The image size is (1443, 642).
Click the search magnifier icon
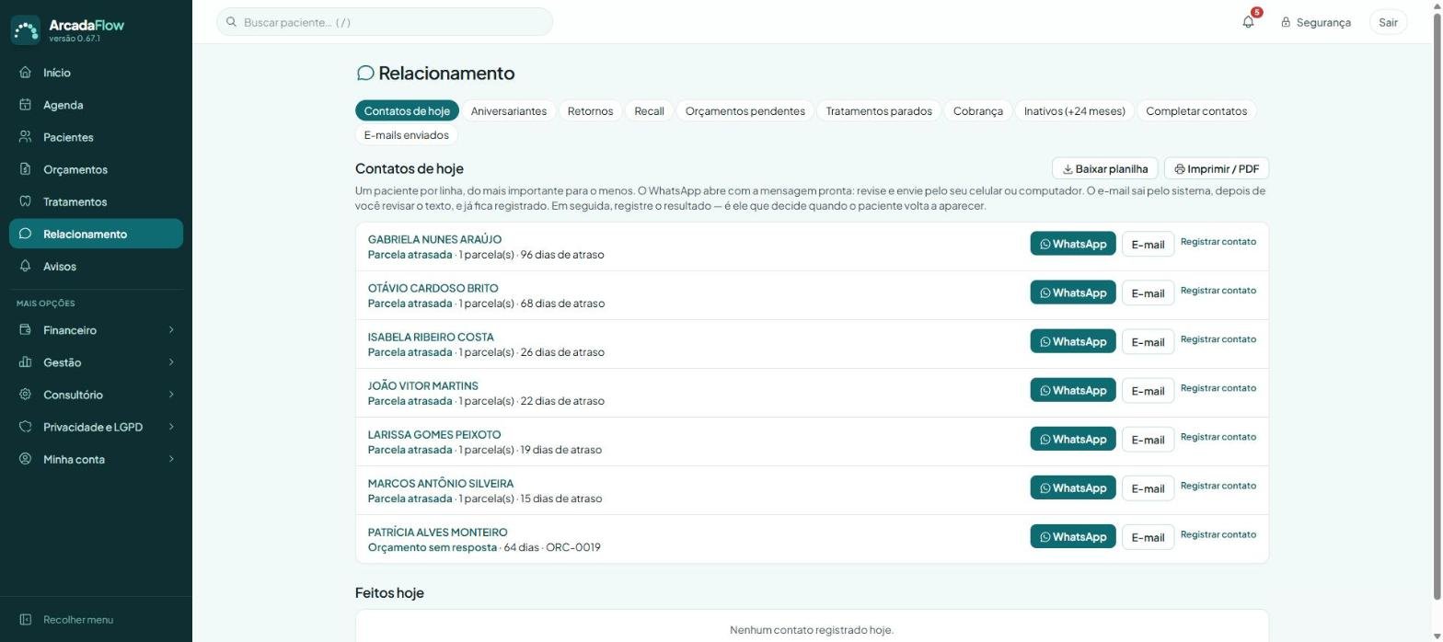[x=232, y=22]
